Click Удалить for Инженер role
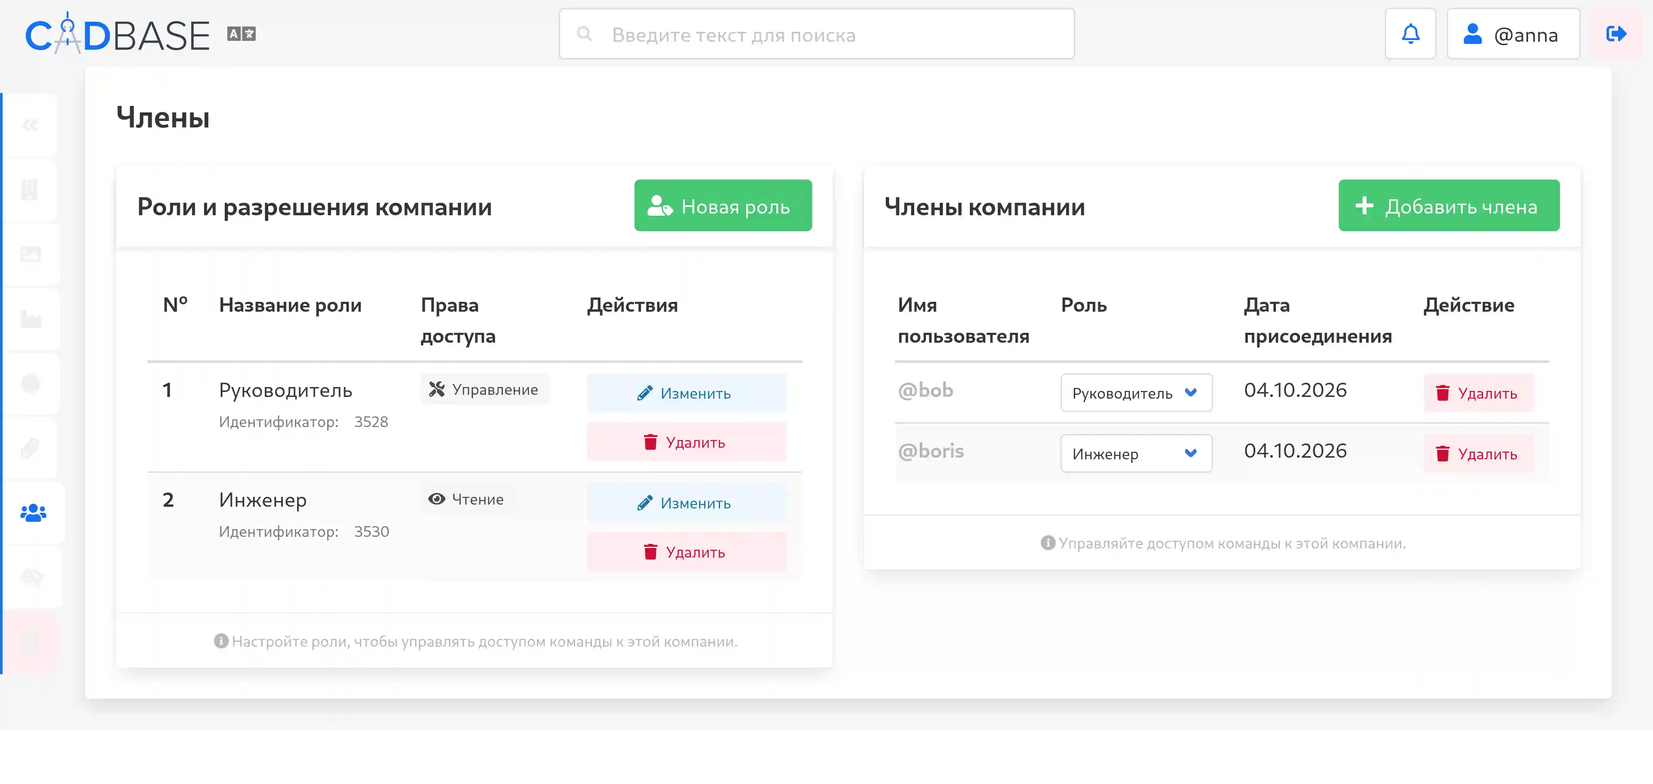 (x=686, y=552)
